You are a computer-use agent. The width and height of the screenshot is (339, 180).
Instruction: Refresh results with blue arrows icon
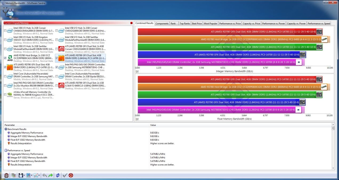point(58,175)
